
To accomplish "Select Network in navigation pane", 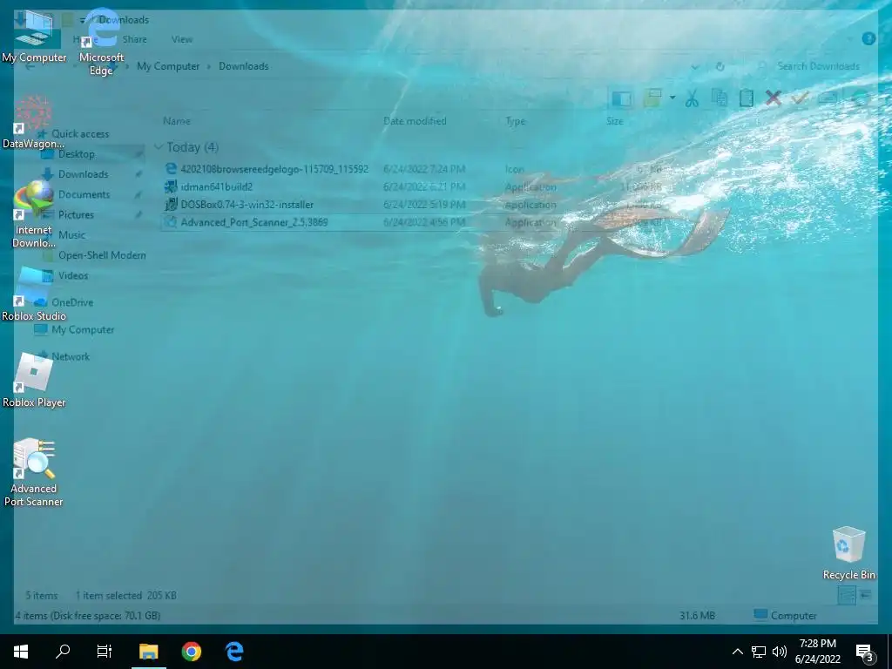I will [70, 356].
